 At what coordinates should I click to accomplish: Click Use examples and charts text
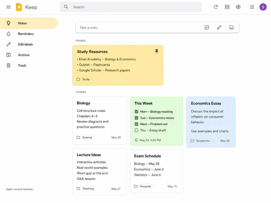210,131
